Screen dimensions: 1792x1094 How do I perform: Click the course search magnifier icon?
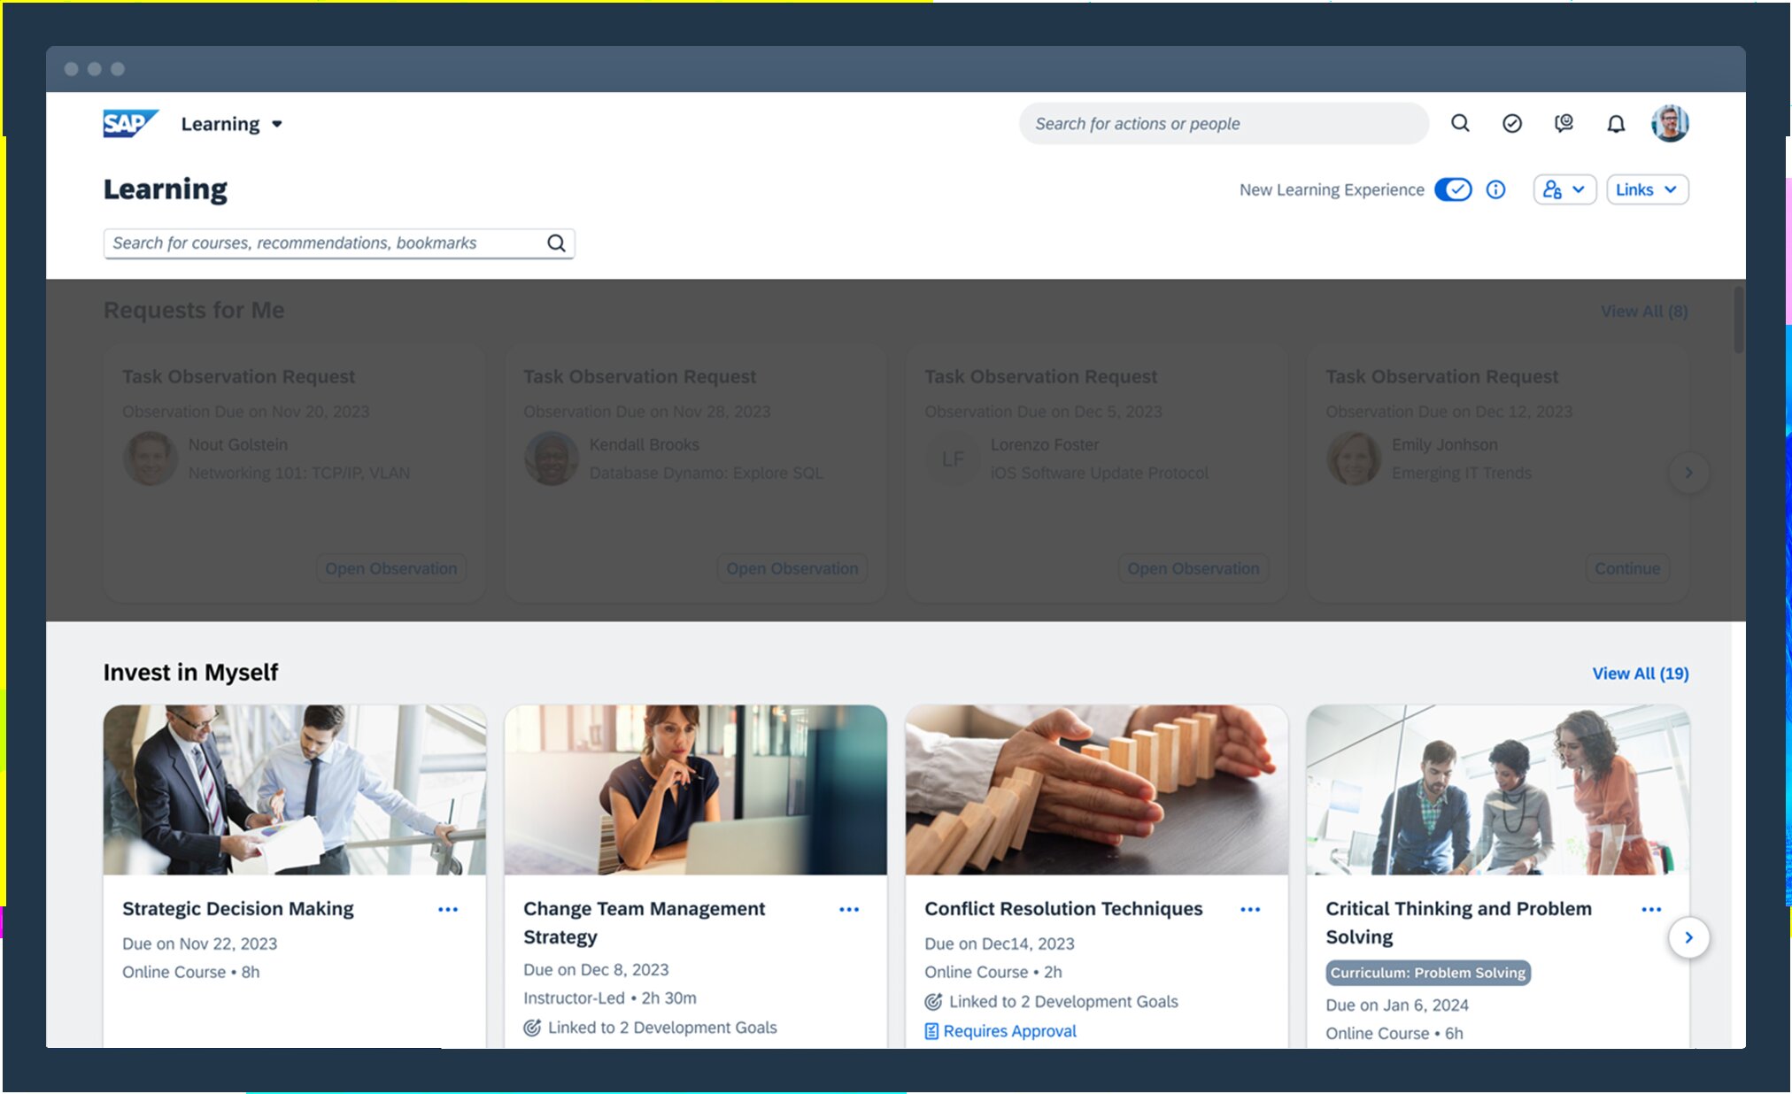pos(556,243)
